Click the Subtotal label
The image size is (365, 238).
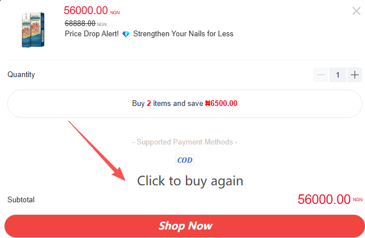[x=21, y=199]
